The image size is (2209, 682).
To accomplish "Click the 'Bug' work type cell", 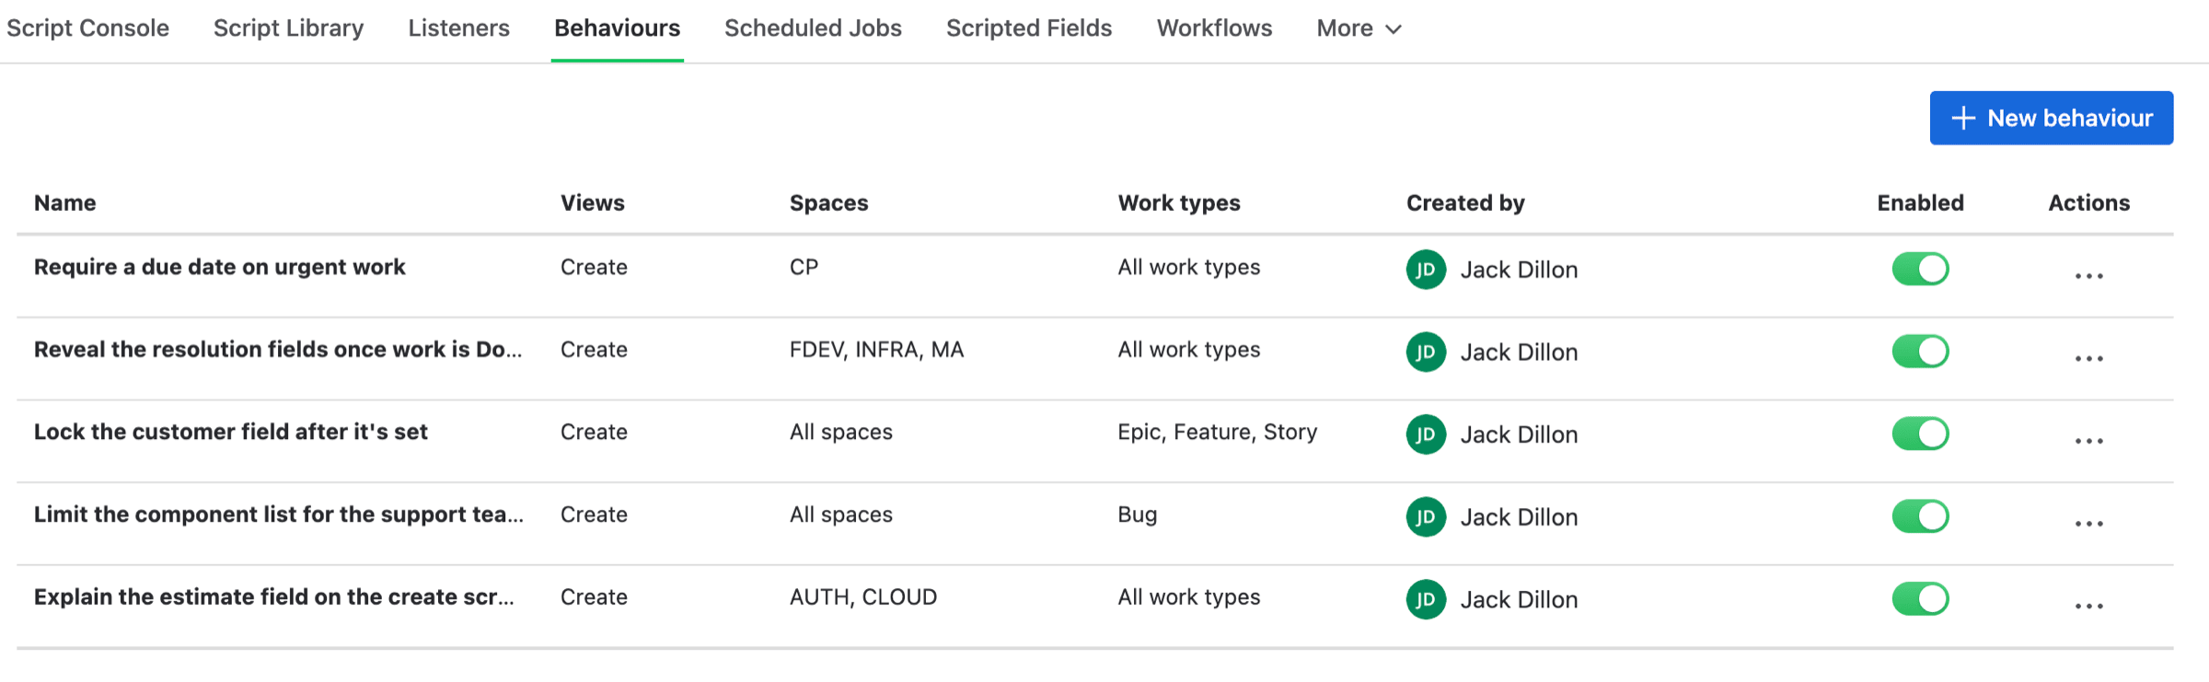I will tap(1137, 514).
